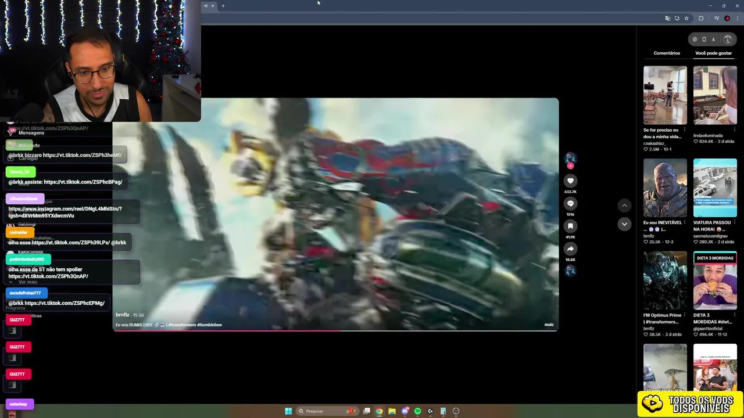The image size is (744, 418).
Task: Go to the previous video with up arrow
Action: click(624, 206)
